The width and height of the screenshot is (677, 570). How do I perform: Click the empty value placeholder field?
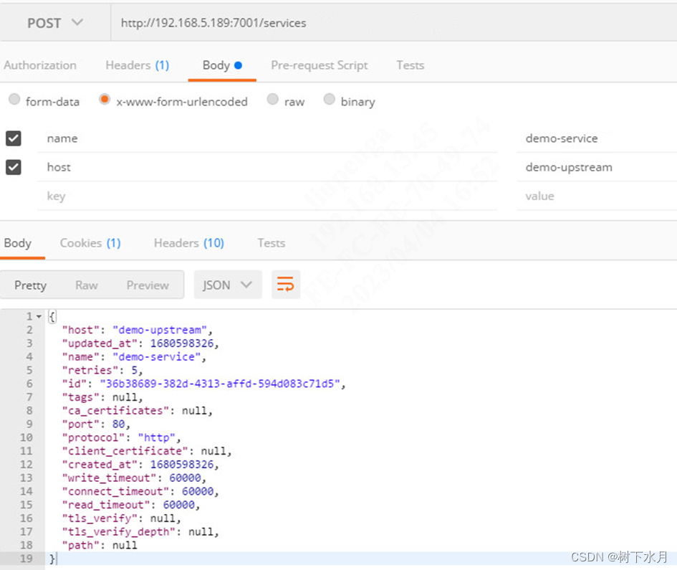click(x=597, y=196)
